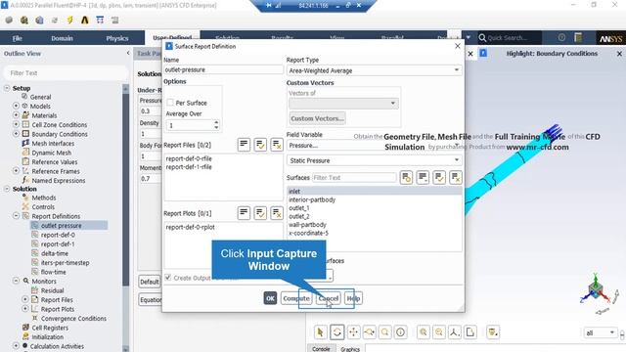This screenshot has height=352, width=626.
Task: Select report-def-0-rfile in Report Files list
Action: tap(189, 158)
